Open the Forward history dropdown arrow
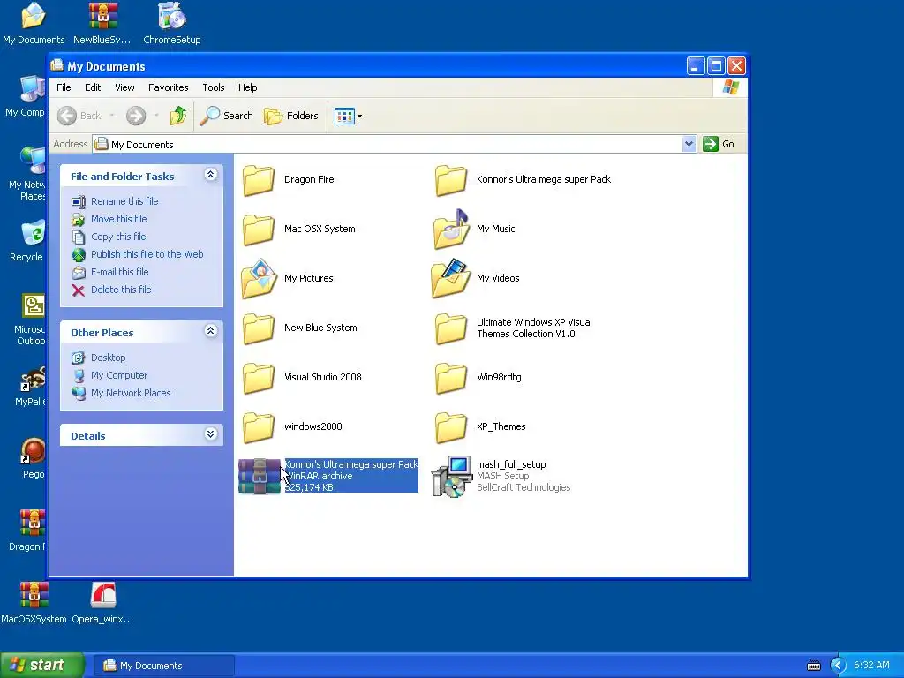Screen dimensions: 904x678 click(156, 116)
